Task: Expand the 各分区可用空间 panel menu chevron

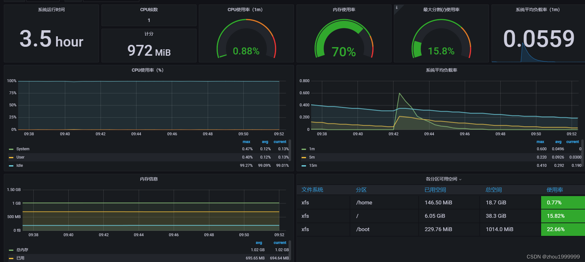Action: 460,180
